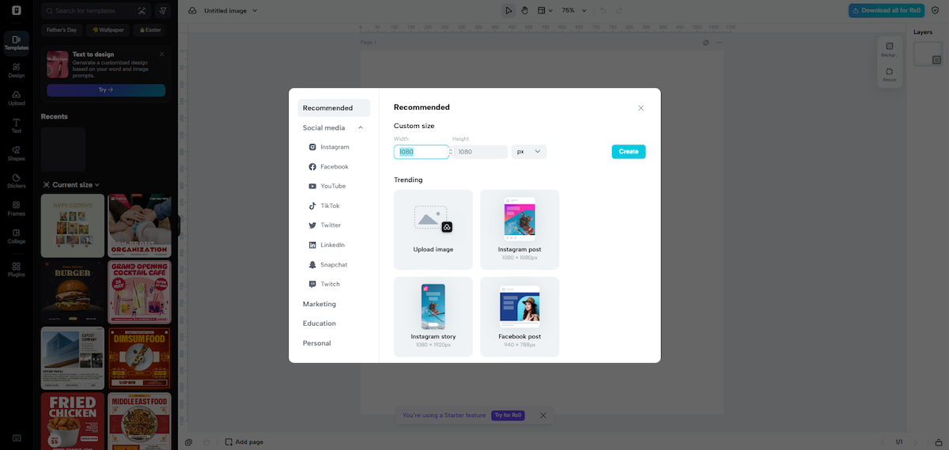
Task: Open the Shapes panel
Action: [16, 153]
